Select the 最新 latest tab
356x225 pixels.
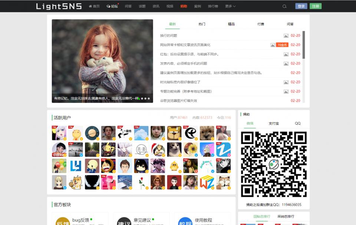click(x=172, y=24)
